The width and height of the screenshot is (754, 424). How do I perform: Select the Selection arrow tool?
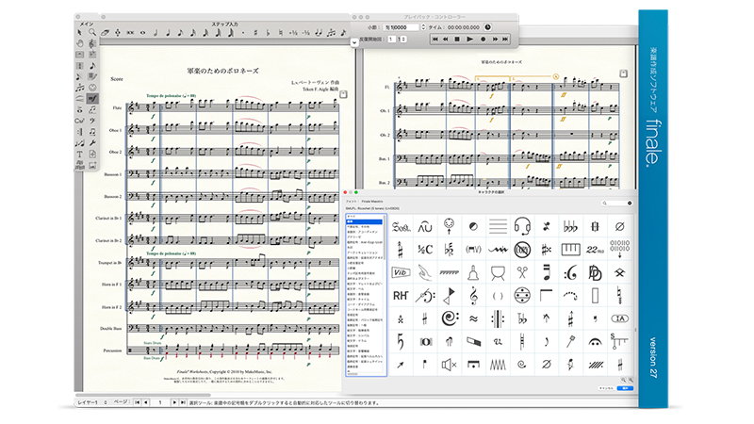(79, 32)
